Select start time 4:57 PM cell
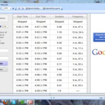Viewport: 105px width, 105px height. (22, 75)
